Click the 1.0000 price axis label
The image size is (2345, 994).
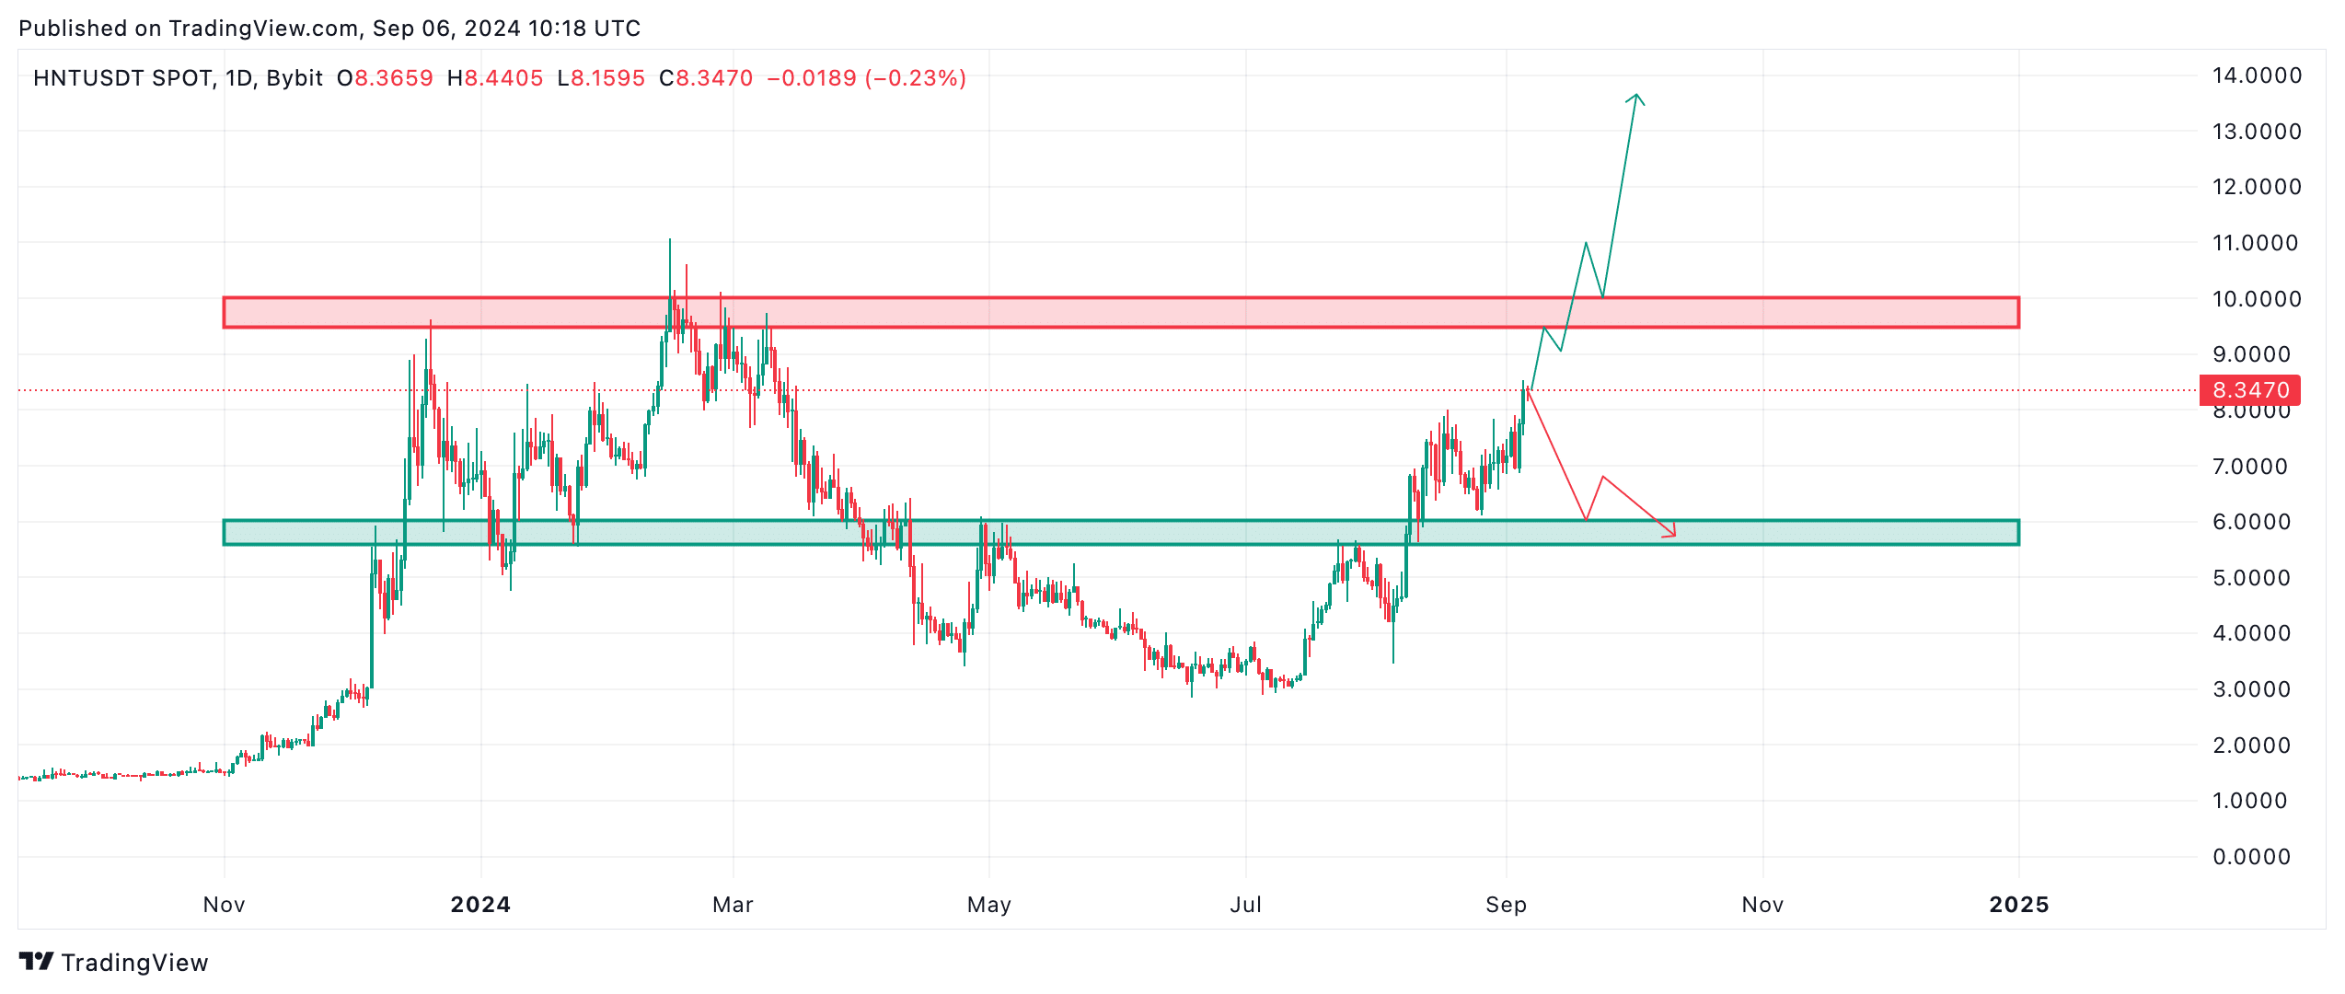2251,801
